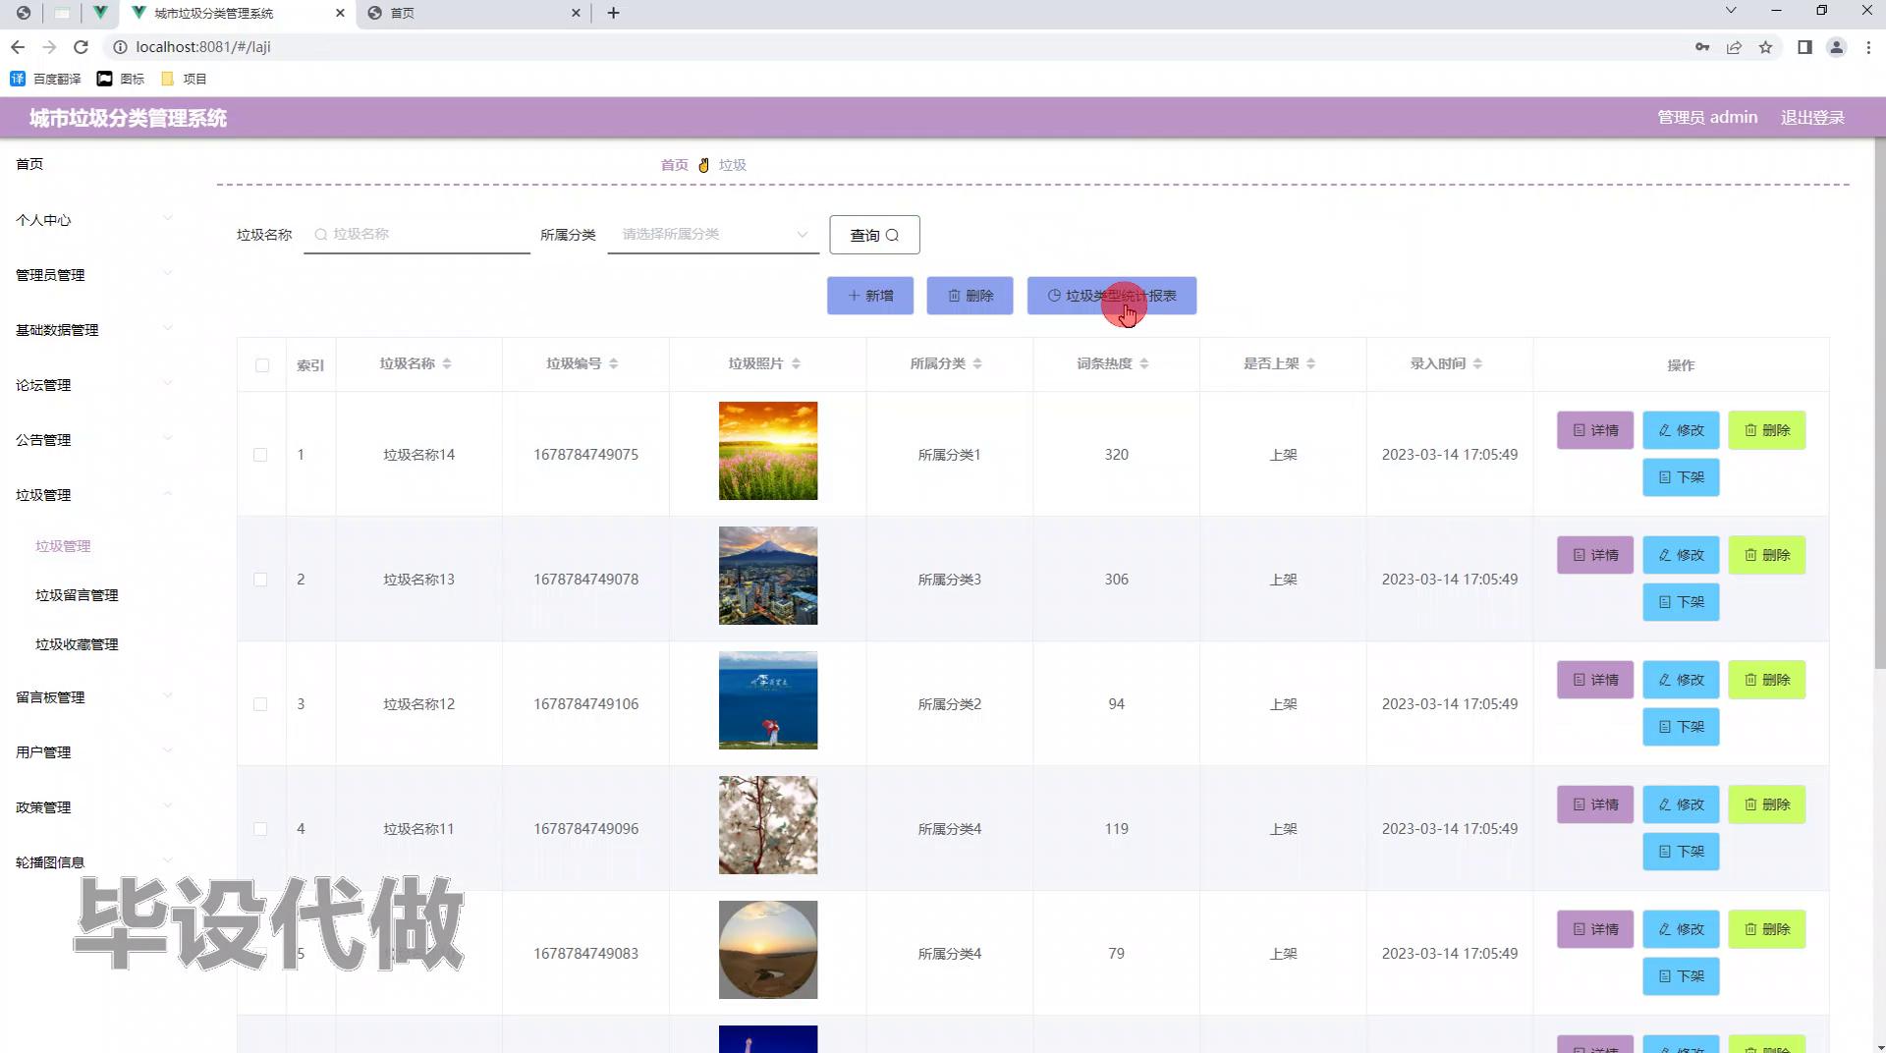The width and height of the screenshot is (1886, 1053).
Task: Click 首页 breadcrumb link
Action: pyautogui.click(x=674, y=165)
